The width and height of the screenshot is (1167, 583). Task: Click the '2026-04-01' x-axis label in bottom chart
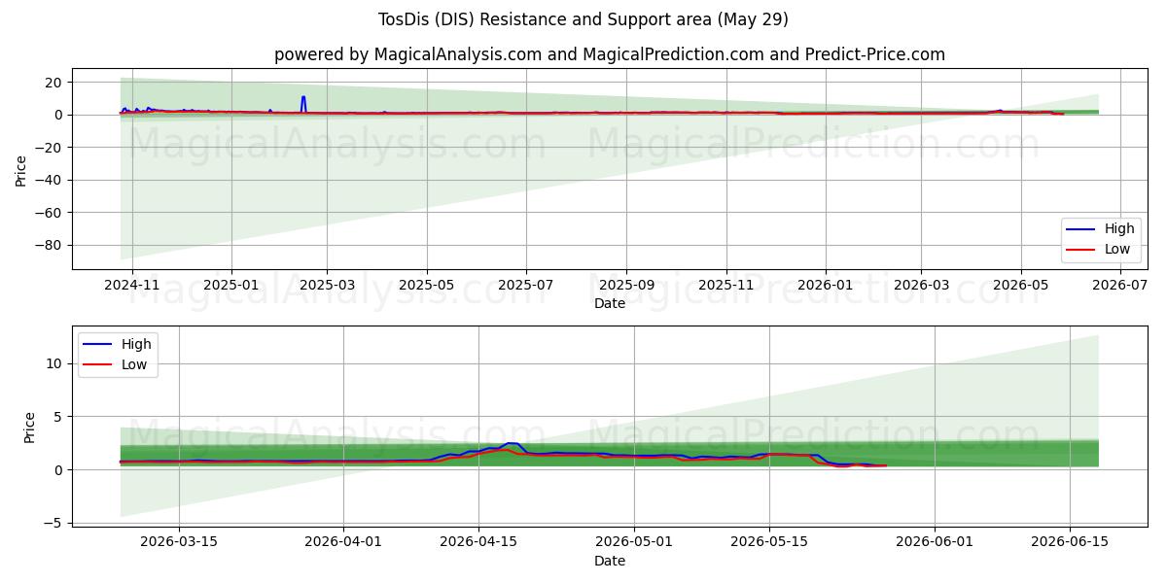pos(343,543)
